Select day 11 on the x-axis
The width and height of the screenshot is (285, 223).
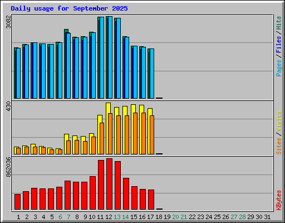pyautogui.click(x=100, y=217)
